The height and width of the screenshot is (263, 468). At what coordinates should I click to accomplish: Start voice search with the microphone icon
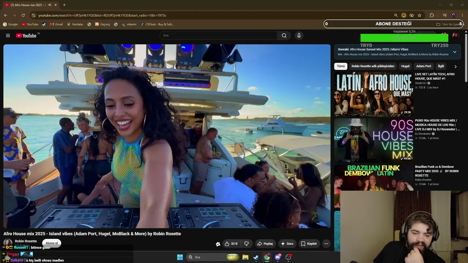tap(299, 35)
